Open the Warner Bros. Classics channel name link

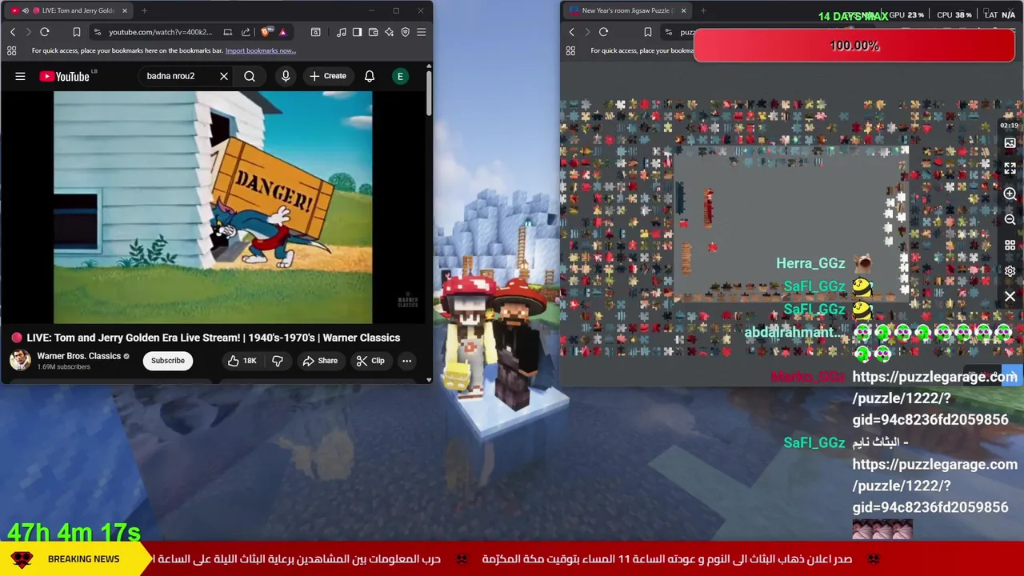[x=78, y=356]
